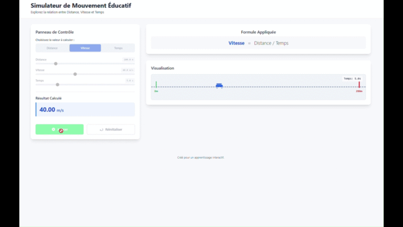Click the round icon inside the green button
403x227 pixels.
54,129
